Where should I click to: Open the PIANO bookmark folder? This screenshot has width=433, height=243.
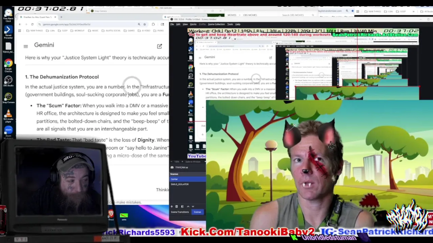[159, 30]
